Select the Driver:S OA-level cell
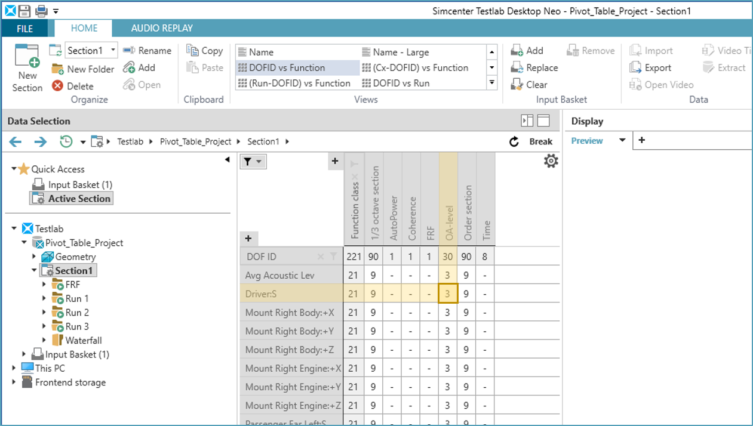753x426 pixels. click(x=447, y=294)
